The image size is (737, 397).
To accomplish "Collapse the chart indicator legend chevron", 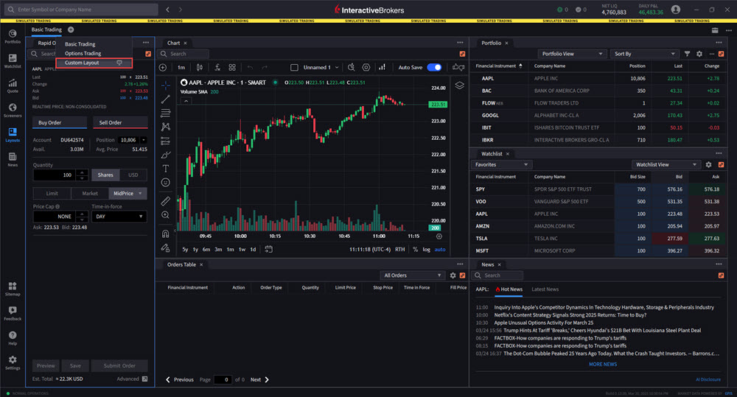I will (x=186, y=101).
